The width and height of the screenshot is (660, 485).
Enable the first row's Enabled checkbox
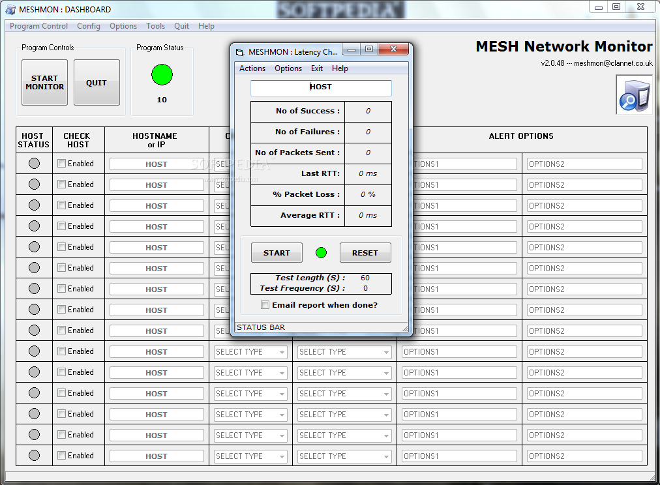click(x=62, y=163)
